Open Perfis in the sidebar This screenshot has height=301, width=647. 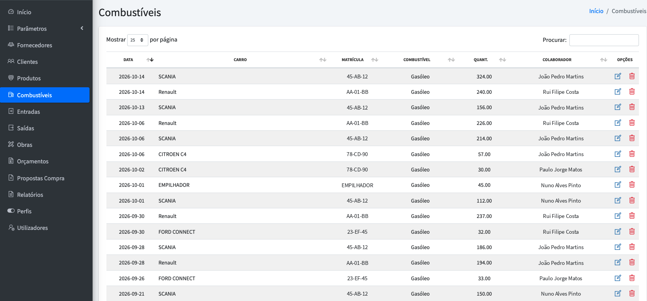coord(45,211)
